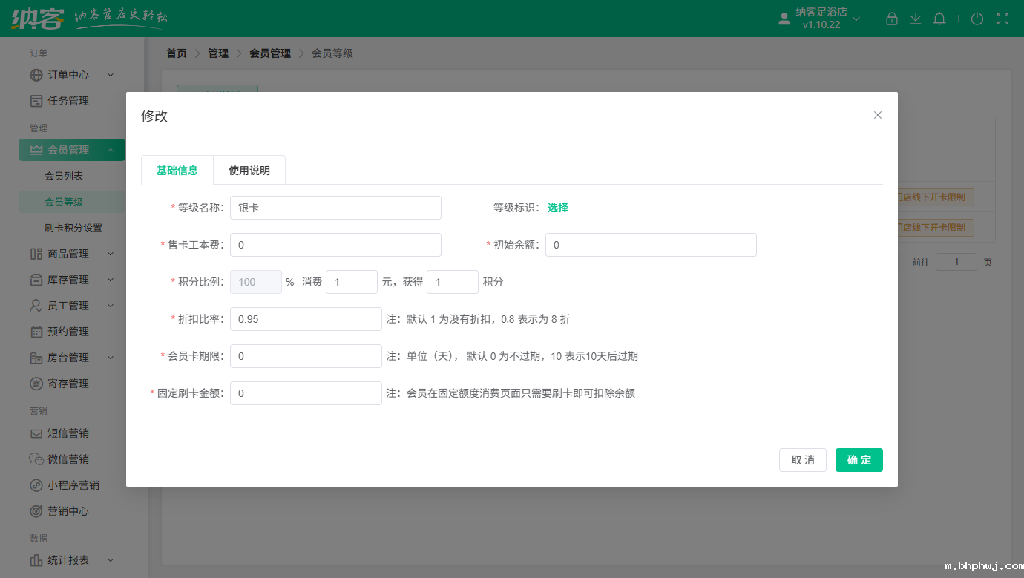Click the 前往 page number input
Viewport: 1024px width, 578px height.
956,262
